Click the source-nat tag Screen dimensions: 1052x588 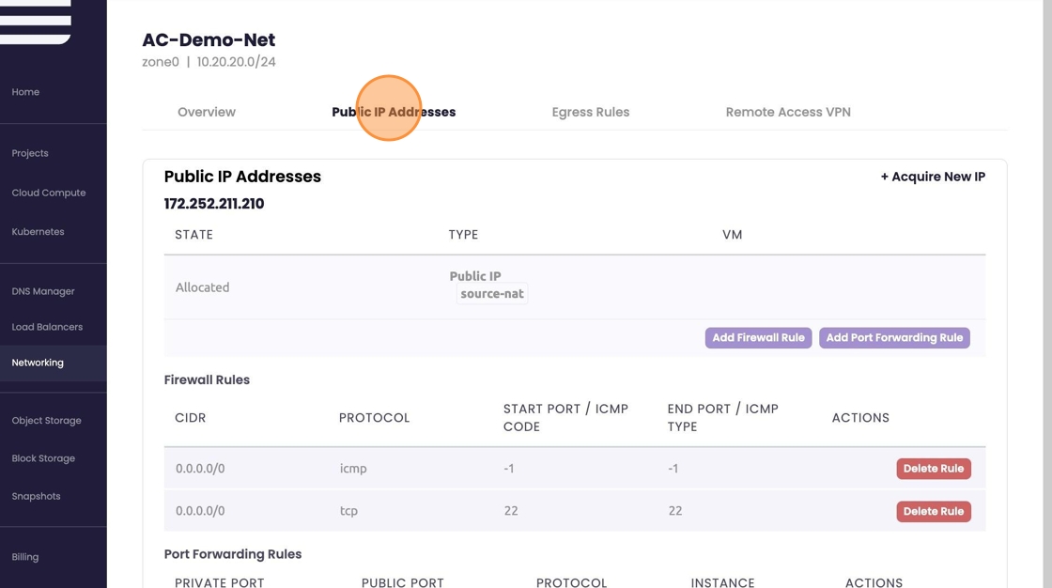492,294
